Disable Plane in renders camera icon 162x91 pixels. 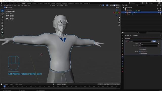(161, 12)
